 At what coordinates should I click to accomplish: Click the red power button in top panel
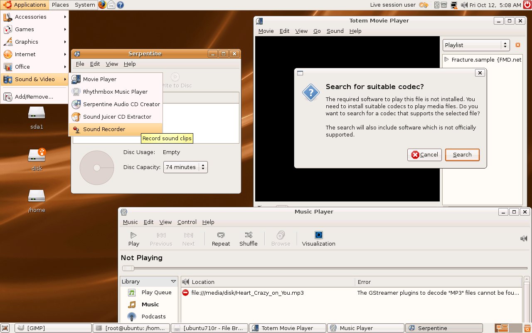coord(527,5)
